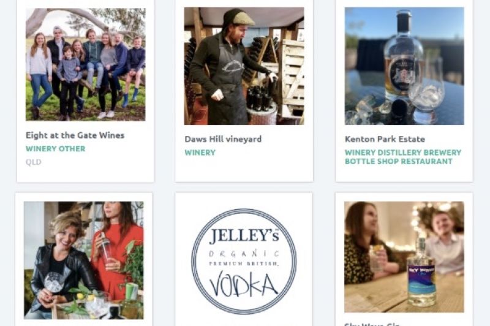Click the QLD location text

pos(34,162)
